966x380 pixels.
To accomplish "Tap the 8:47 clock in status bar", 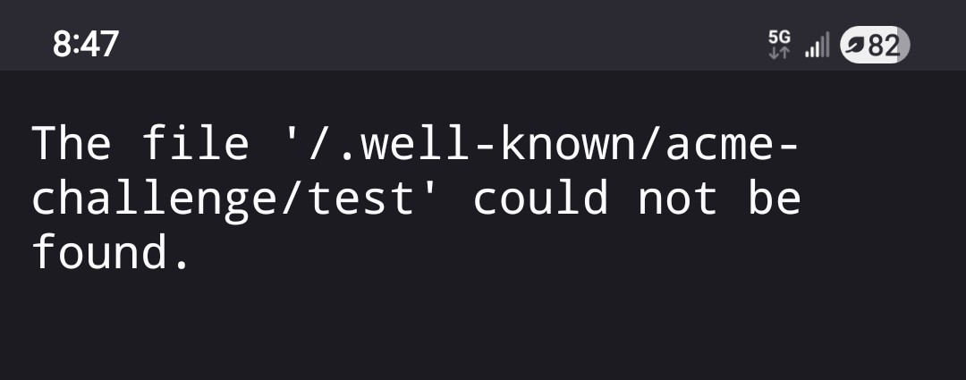I will [86, 44].
